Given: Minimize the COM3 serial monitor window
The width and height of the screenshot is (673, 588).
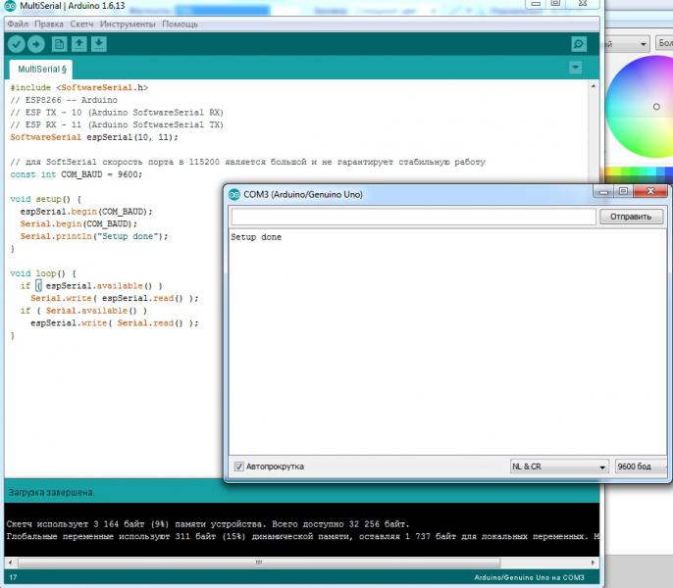Looking at the screenshot, I should pos(603,191).
